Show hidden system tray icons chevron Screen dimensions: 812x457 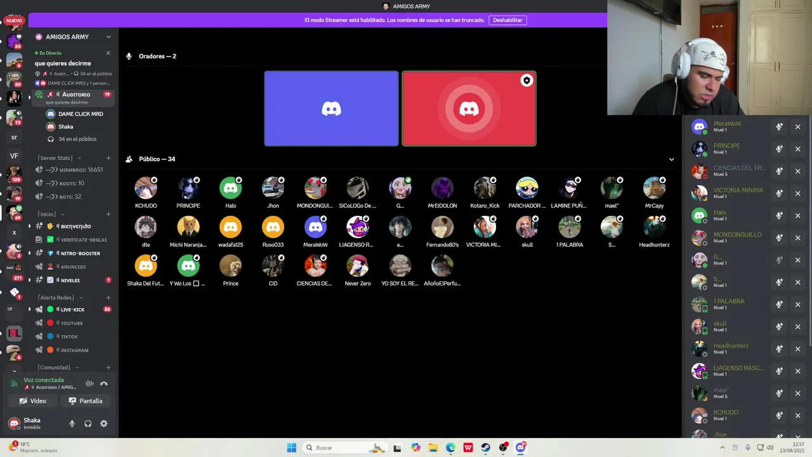tap(722, 447)
